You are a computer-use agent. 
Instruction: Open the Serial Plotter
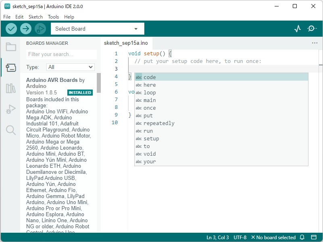coord(298,29)
